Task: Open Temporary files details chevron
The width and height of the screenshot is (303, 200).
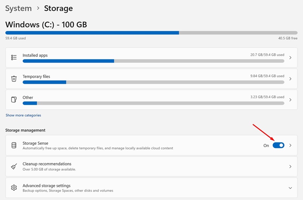Action: (x=290, y=79)
